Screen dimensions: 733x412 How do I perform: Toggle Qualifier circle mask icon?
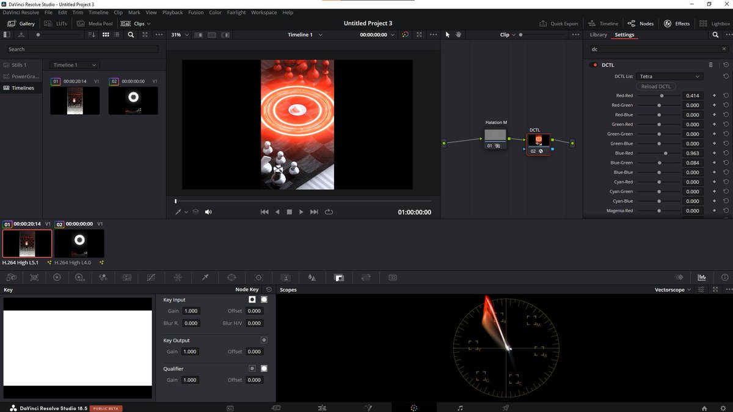(x=264, y=369)
